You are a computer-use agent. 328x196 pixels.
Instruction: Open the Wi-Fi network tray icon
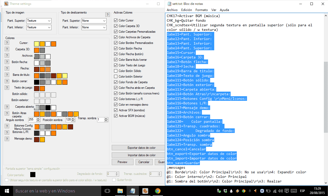click(x=274, y=191)
